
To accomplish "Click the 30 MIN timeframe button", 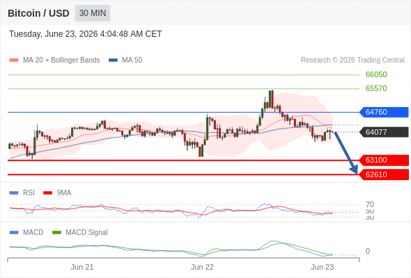I will click(93, 13).
